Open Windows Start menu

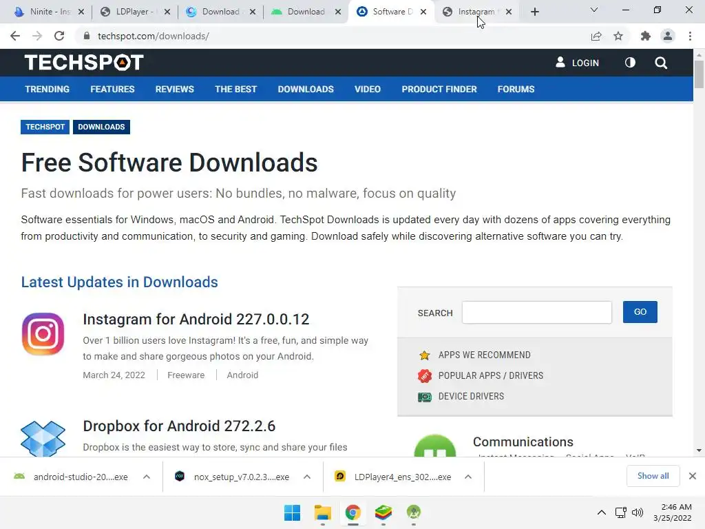[x=292, y=512]
